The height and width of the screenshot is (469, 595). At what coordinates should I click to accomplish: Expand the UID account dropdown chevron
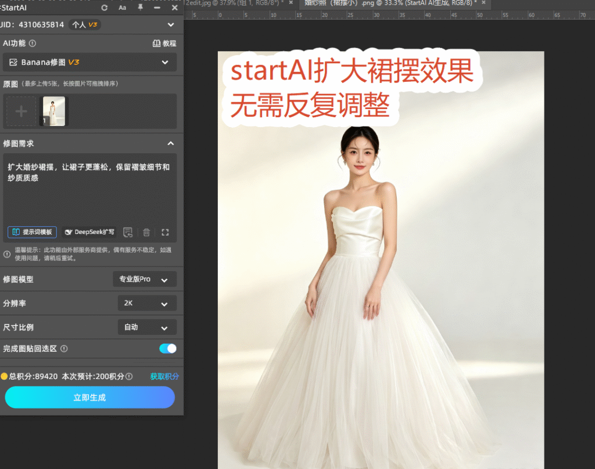click(x=171, y=24)
